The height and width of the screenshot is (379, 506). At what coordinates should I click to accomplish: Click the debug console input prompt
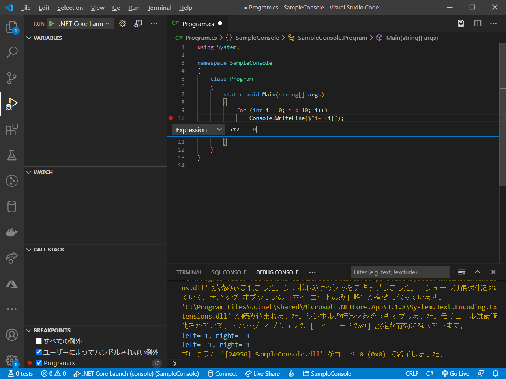tap(335, 364)
